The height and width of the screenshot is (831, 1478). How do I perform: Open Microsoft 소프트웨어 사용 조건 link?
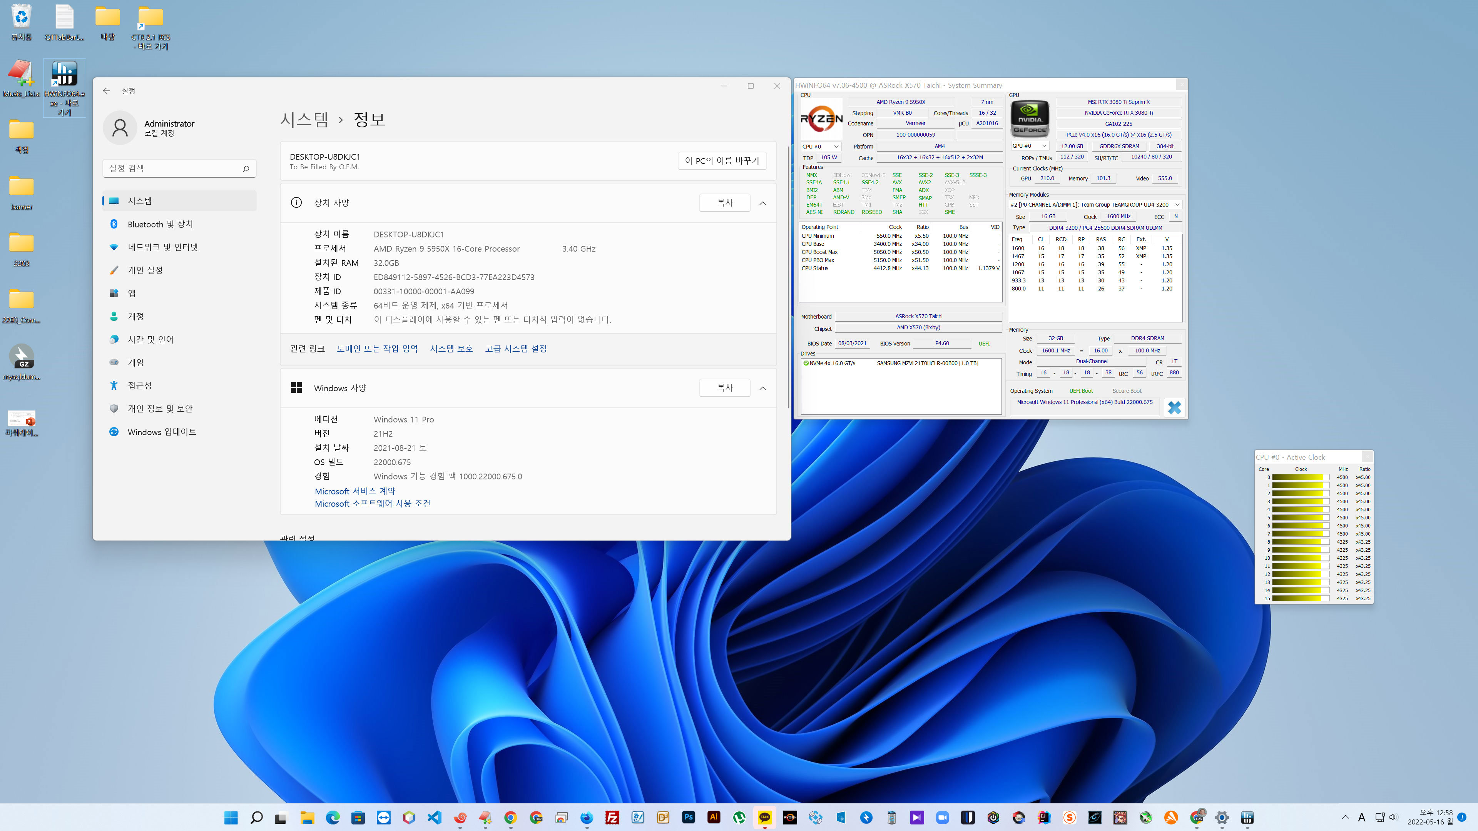click(x=372, y=504)
